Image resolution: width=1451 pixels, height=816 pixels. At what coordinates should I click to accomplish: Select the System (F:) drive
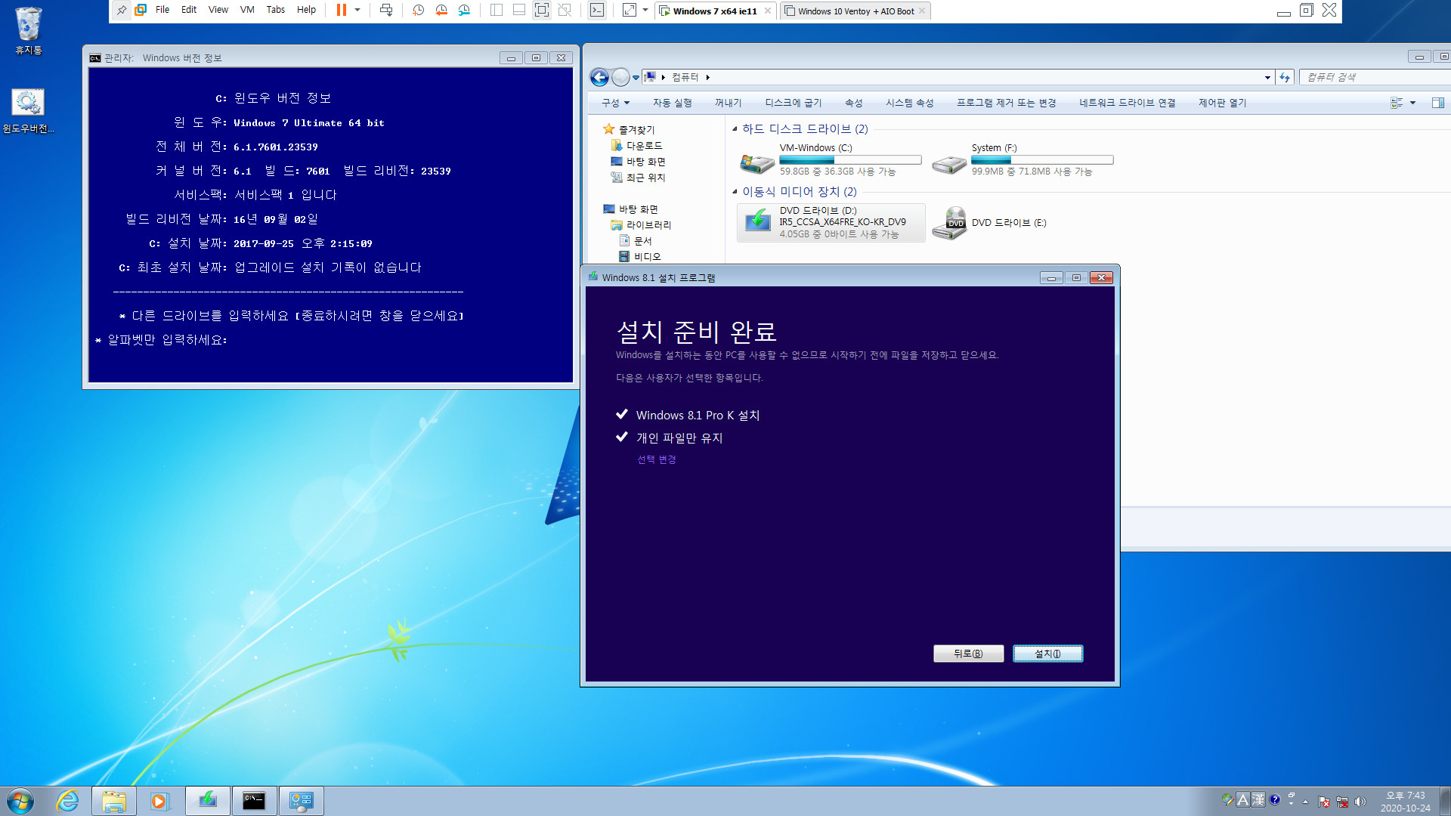1023,159
